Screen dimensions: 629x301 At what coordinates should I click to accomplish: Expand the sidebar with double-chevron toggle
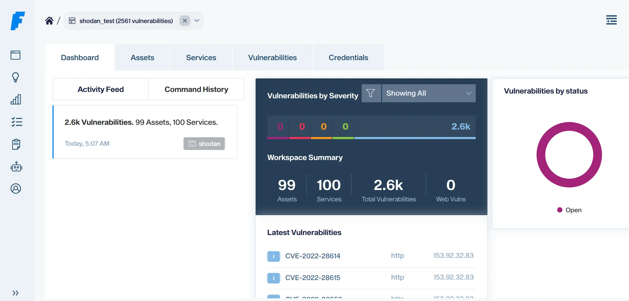click(15, 293)
